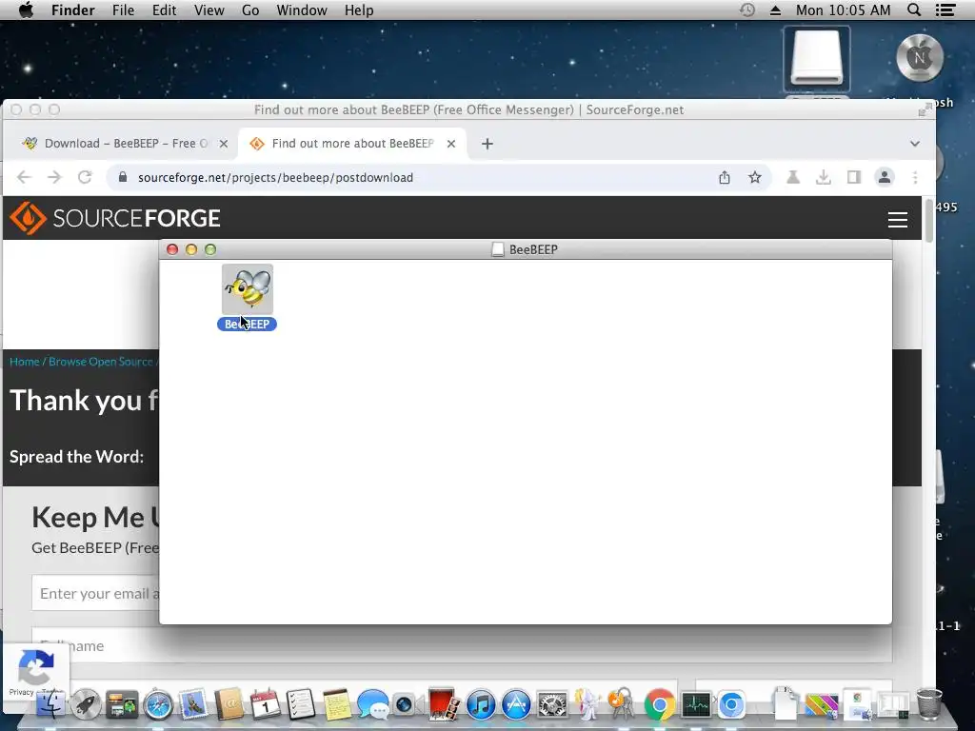This screenshot has height=731, width=975.
Task: Open the View menu
Action: tap(209, 10)
